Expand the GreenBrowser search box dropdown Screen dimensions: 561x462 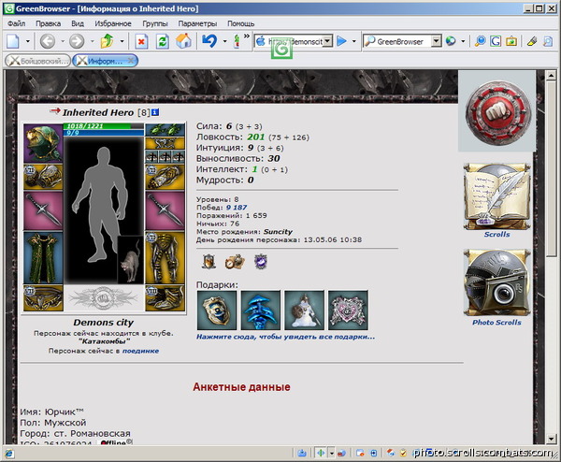click(436, 41)
